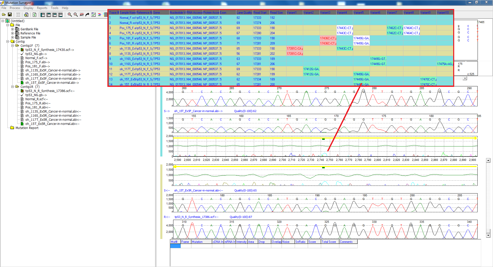Collapse the Contig1R (7) node

coord(12,87)
